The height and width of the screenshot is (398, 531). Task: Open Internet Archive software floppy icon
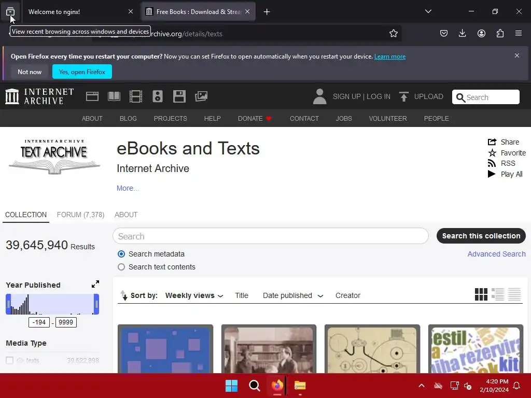pyautogui.click(x=179, y=96)
